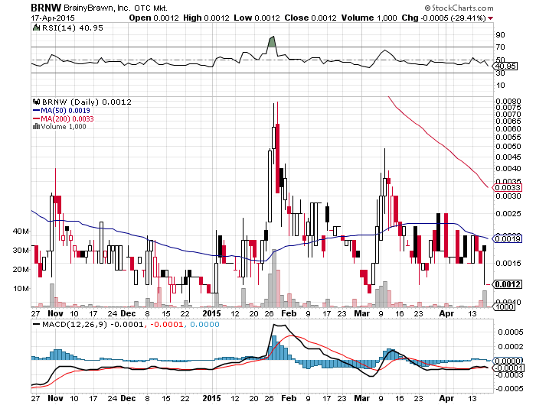The image size is (536, 405).
Task: Click the MACD 0.0000 histogram tag
Action: click(508, 361)
